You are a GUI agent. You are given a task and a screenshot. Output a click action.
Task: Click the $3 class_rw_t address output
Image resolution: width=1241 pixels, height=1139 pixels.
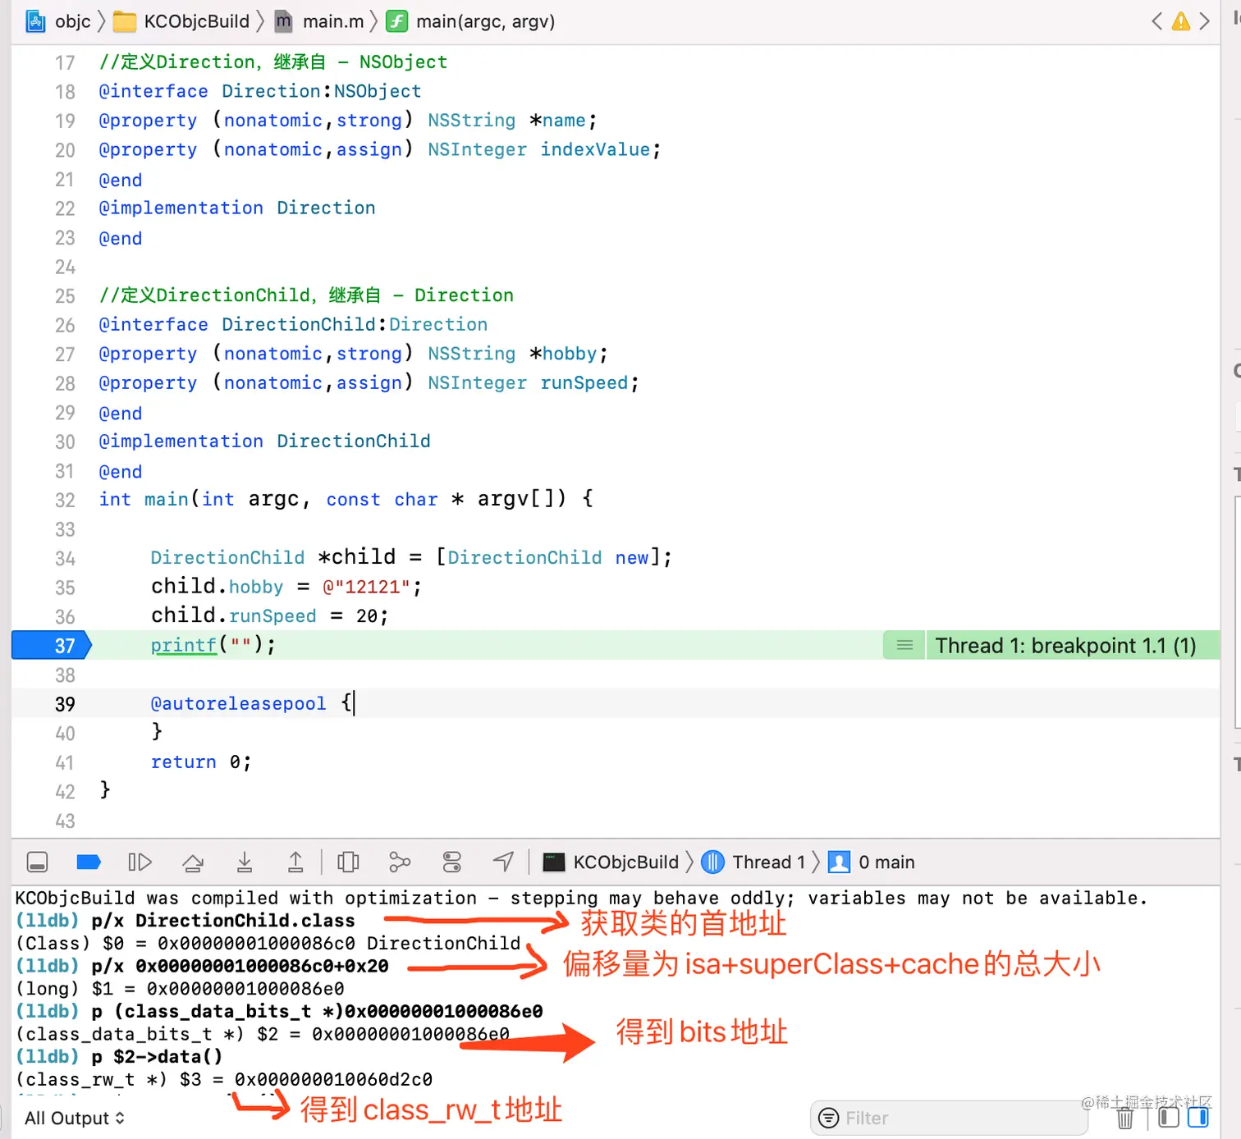click(224, 1079)
